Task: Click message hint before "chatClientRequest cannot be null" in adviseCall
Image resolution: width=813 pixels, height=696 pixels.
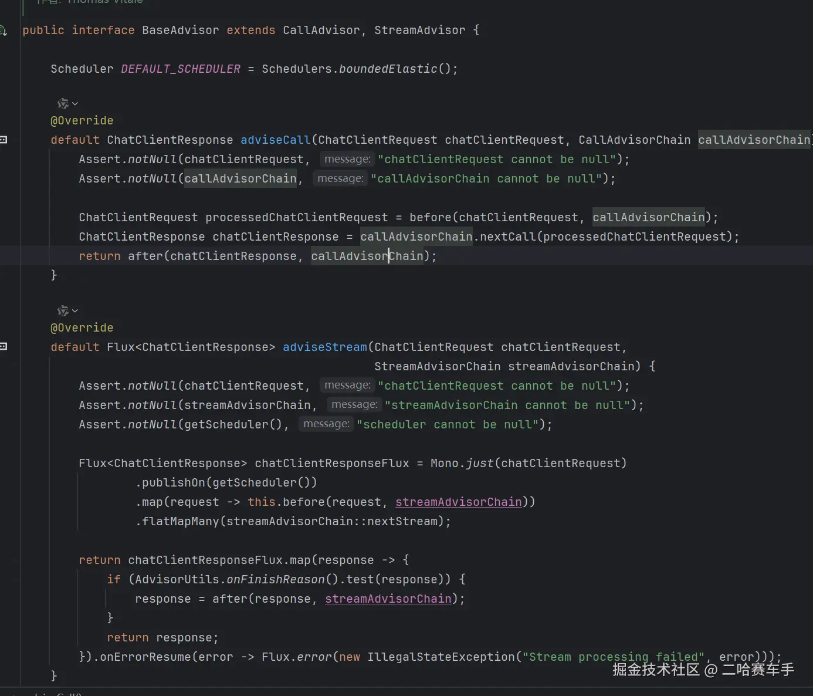Action: point(347,159)
